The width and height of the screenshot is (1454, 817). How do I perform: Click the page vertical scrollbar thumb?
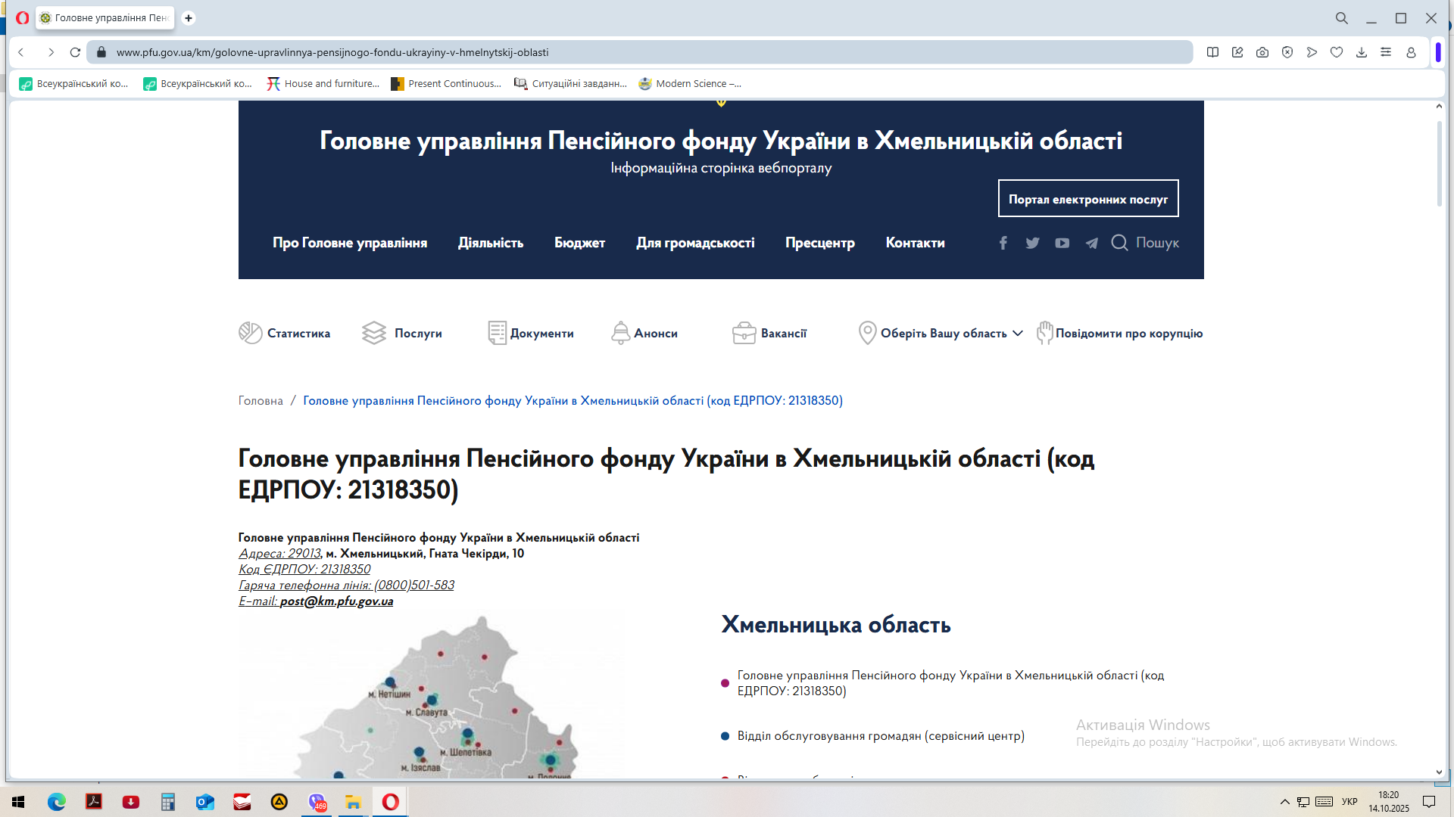[x=1439, y=163]
